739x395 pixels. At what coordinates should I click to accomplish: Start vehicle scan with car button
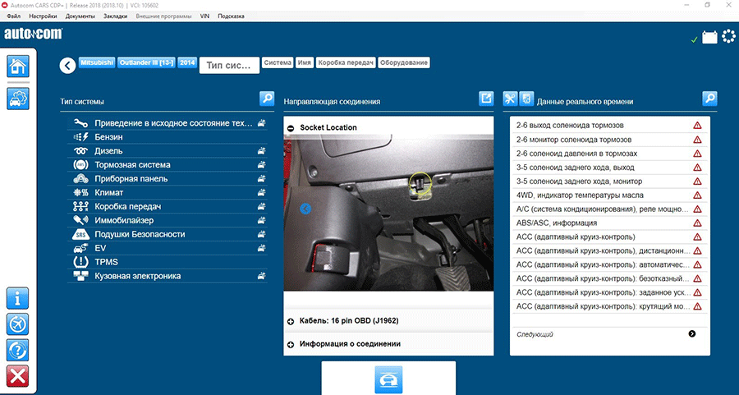click(388, 379)
